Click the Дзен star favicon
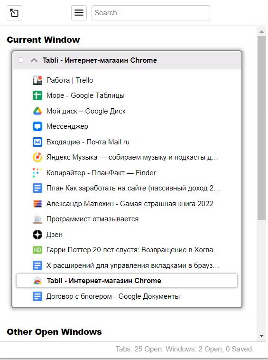 (37, 235)
